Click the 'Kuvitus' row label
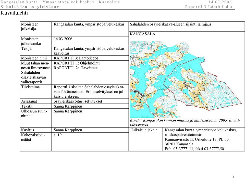Image resolution: width=245 pixels, height=178 pixels. tap(28, 130)
